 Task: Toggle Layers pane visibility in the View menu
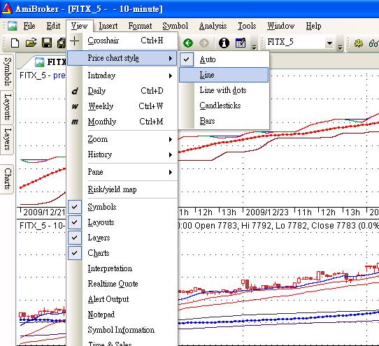click(x=122, y=238)
